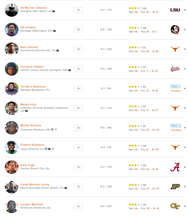This screenshot has width=188, height=216.
Task: Click the Purdue logo for Caleb Mitchell Irving
Action: point(175,187)
